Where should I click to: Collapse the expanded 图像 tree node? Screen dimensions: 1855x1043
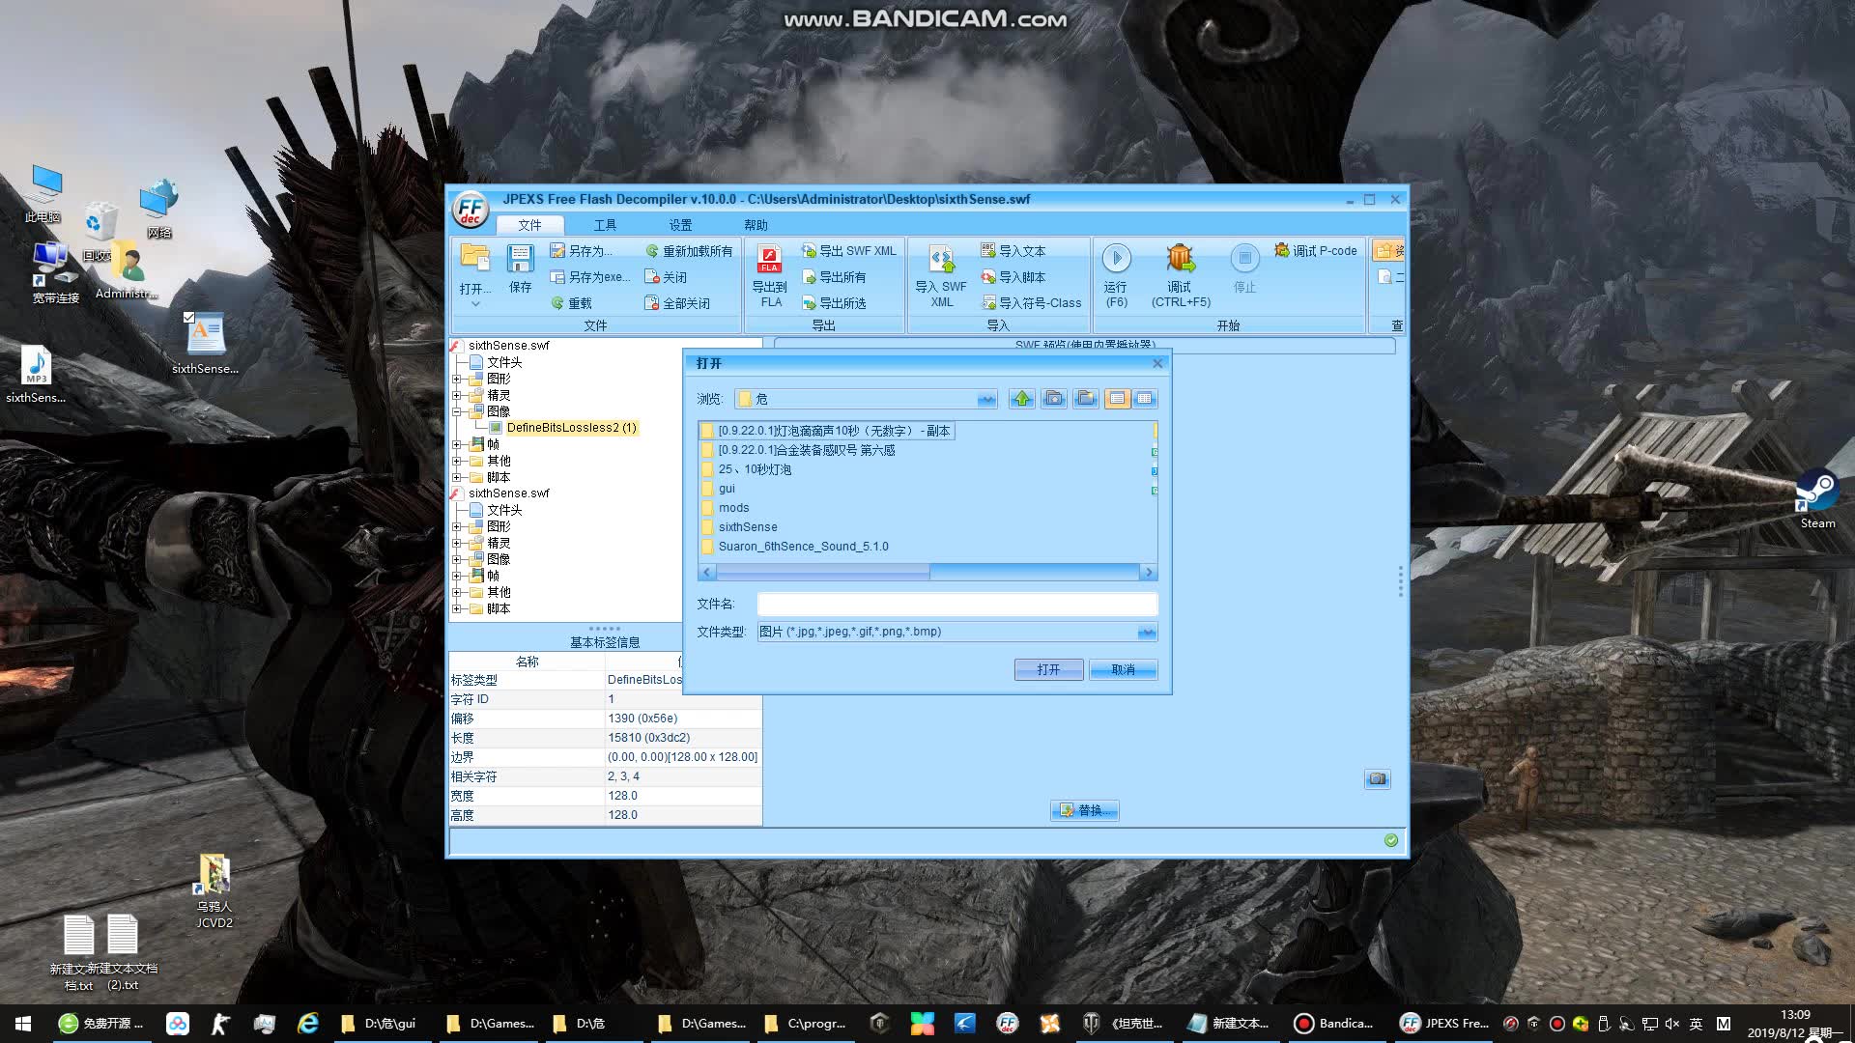pyautogui.click(x=456, y=411)
